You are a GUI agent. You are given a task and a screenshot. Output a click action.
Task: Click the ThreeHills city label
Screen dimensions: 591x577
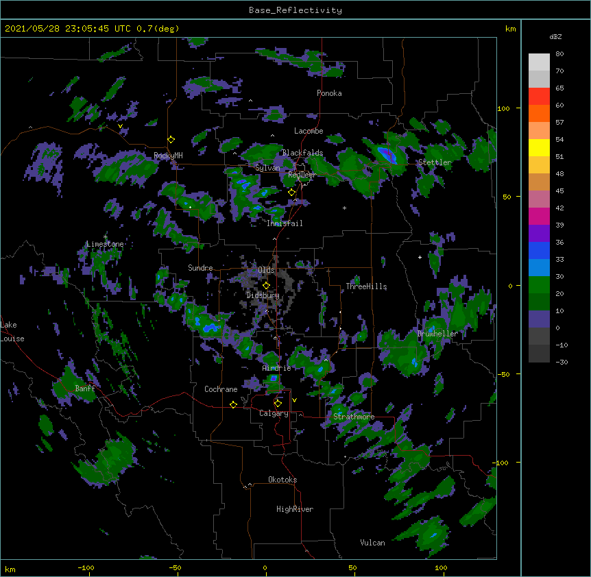click(x=366, y=286)
